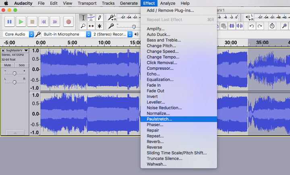The width and height of the screenshot is (290, 175).
Task: Select the Equalization... effect
Action: pyautogui.click(x=179, y=80)
